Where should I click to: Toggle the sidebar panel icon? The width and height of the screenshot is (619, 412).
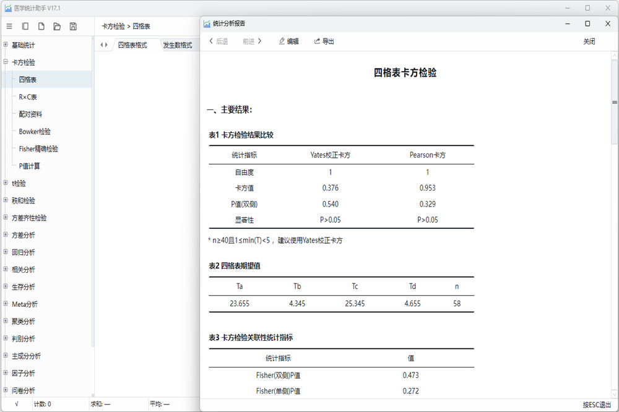click(25, 27)
